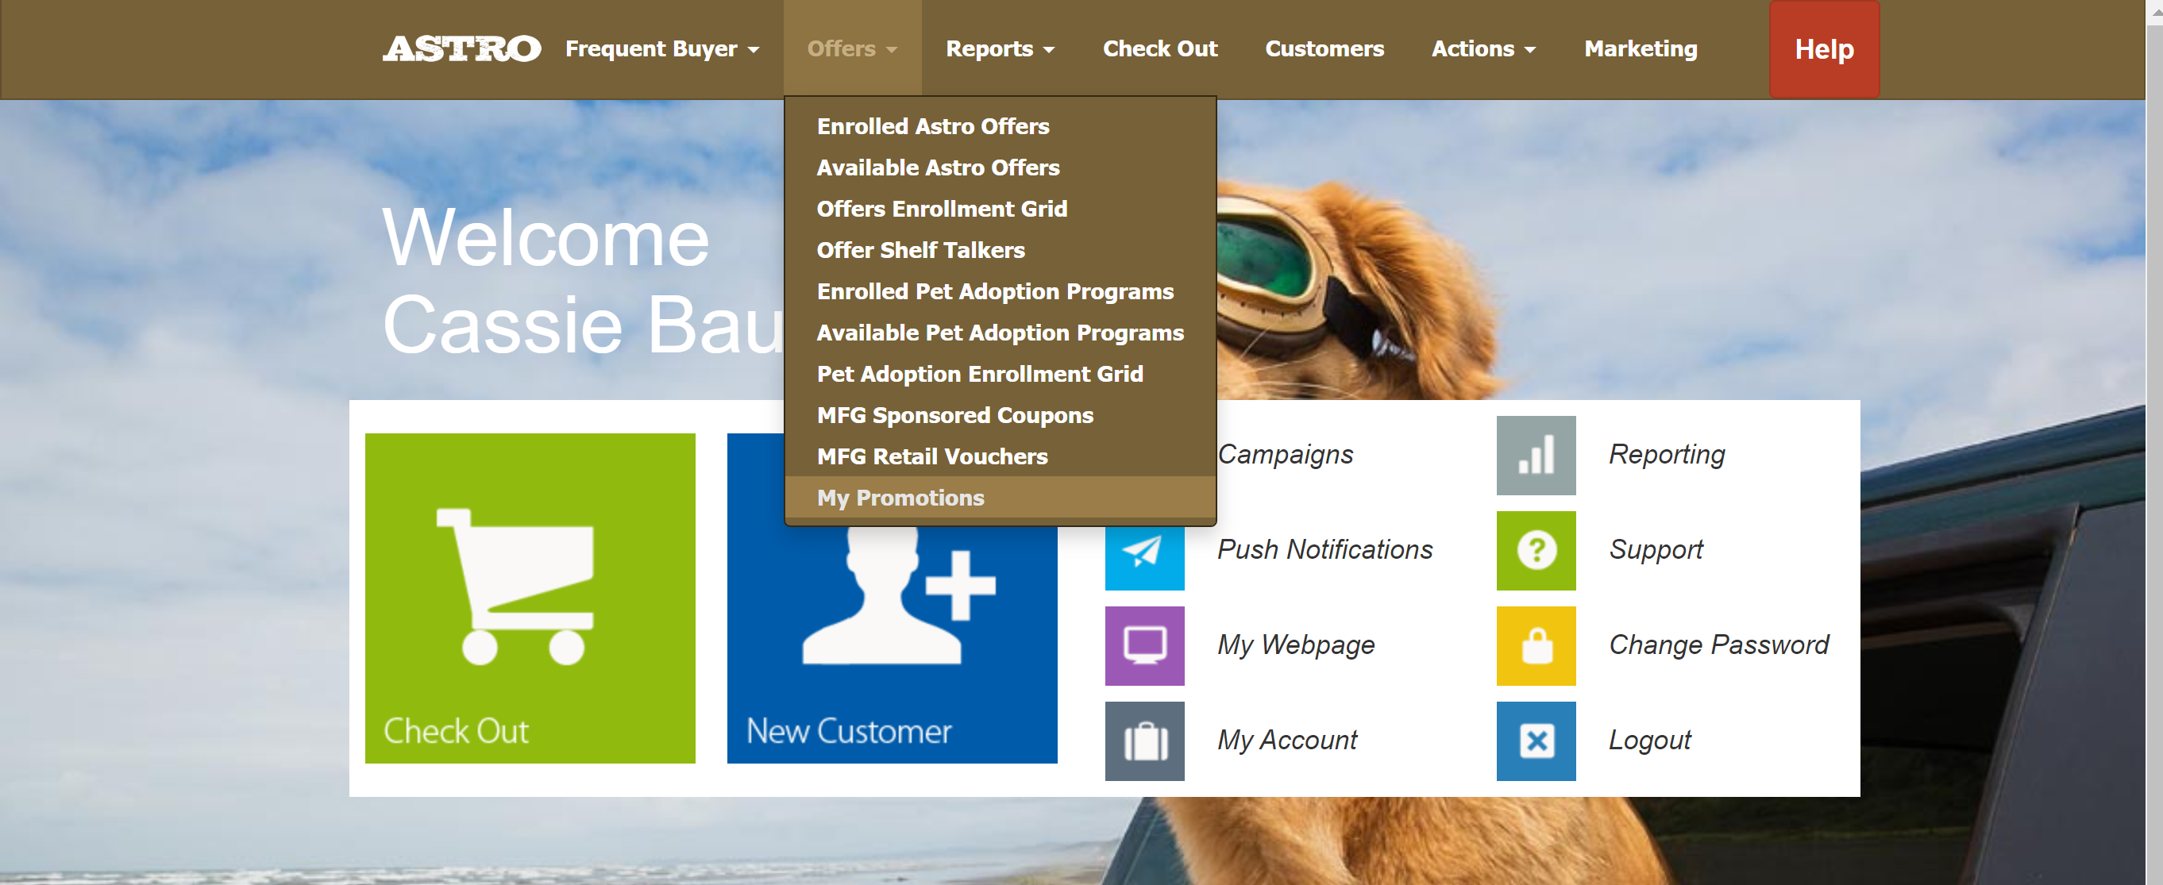Click the My Account briefcase icon
Viewport: 2163px width, 885px height.
pyautogui.click(x=1143, y=741)
